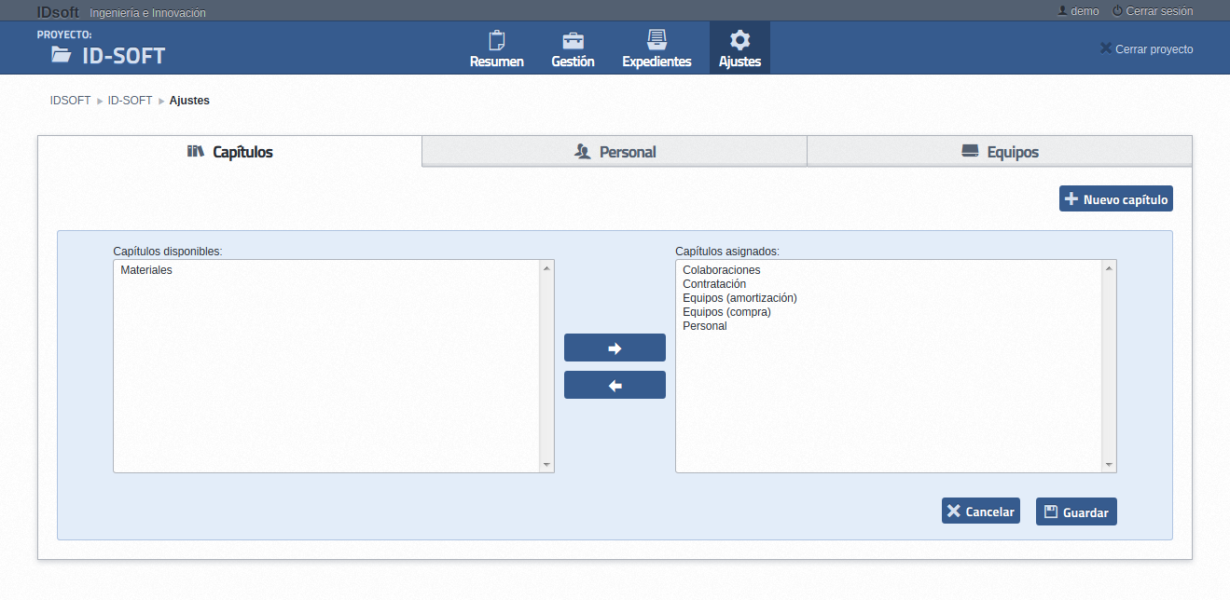The height and width of the screenshot is (600, 1230).
Task: Switch to the Personal tab
Action: (615, 152)
